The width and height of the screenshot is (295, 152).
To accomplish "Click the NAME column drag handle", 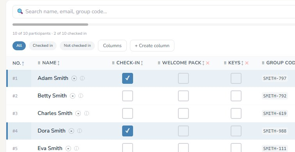I will [39, 63].
